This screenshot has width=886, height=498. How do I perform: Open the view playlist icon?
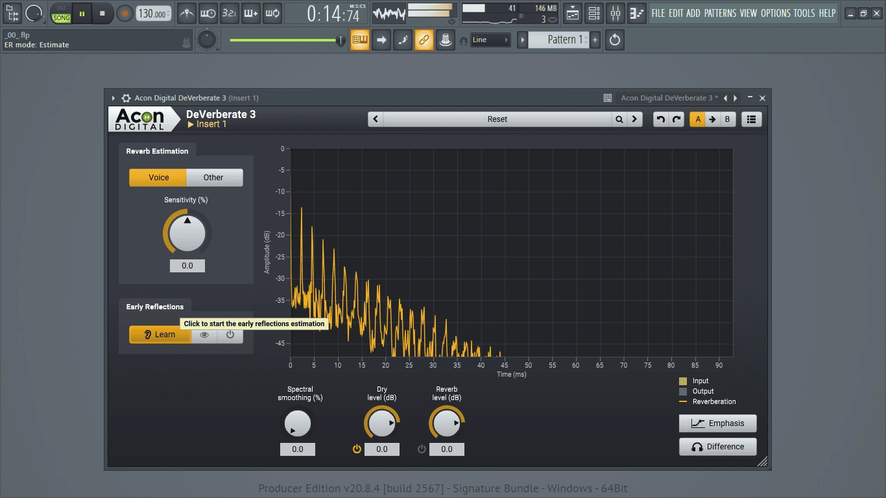(573, 12)
